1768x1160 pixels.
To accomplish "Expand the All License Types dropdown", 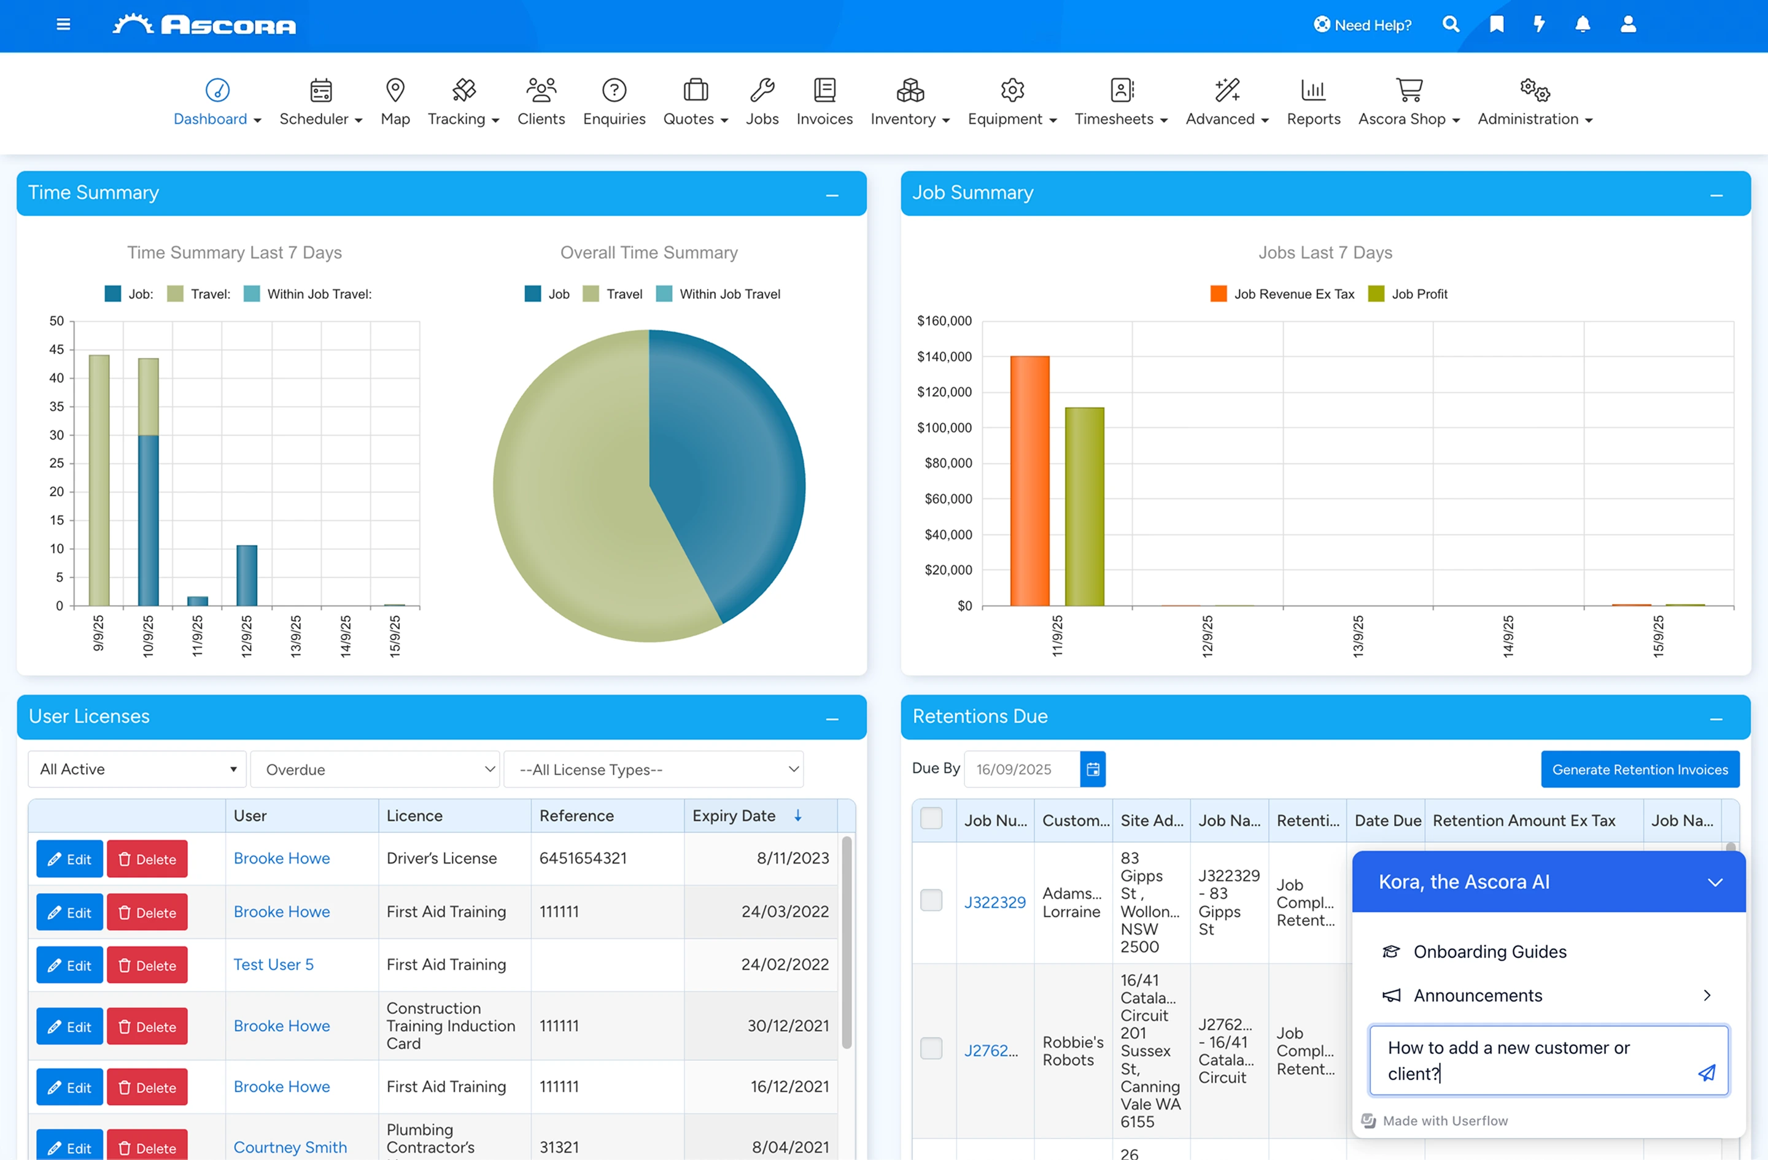I will 653,768.
